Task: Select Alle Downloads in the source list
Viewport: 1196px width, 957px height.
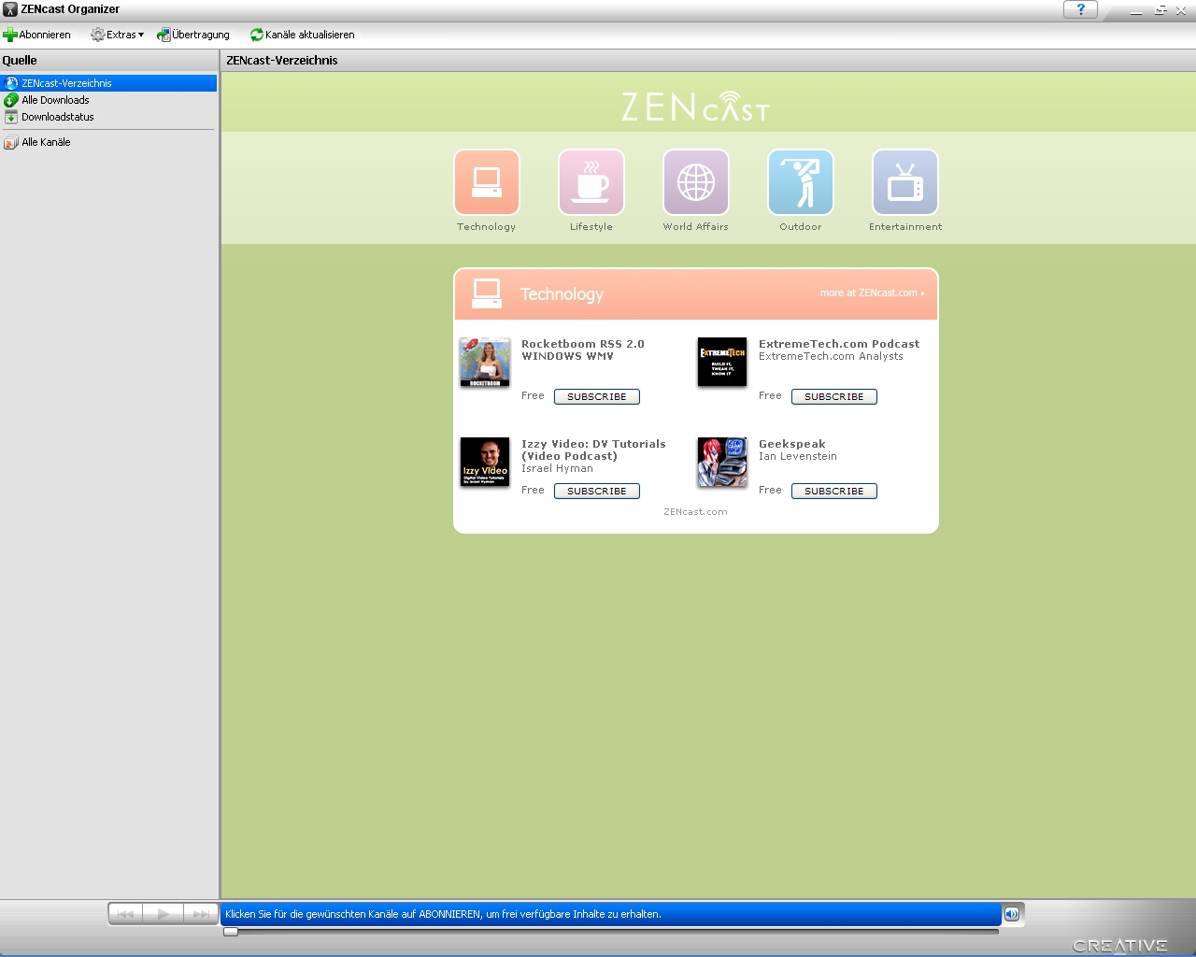Action: [55, 100]
